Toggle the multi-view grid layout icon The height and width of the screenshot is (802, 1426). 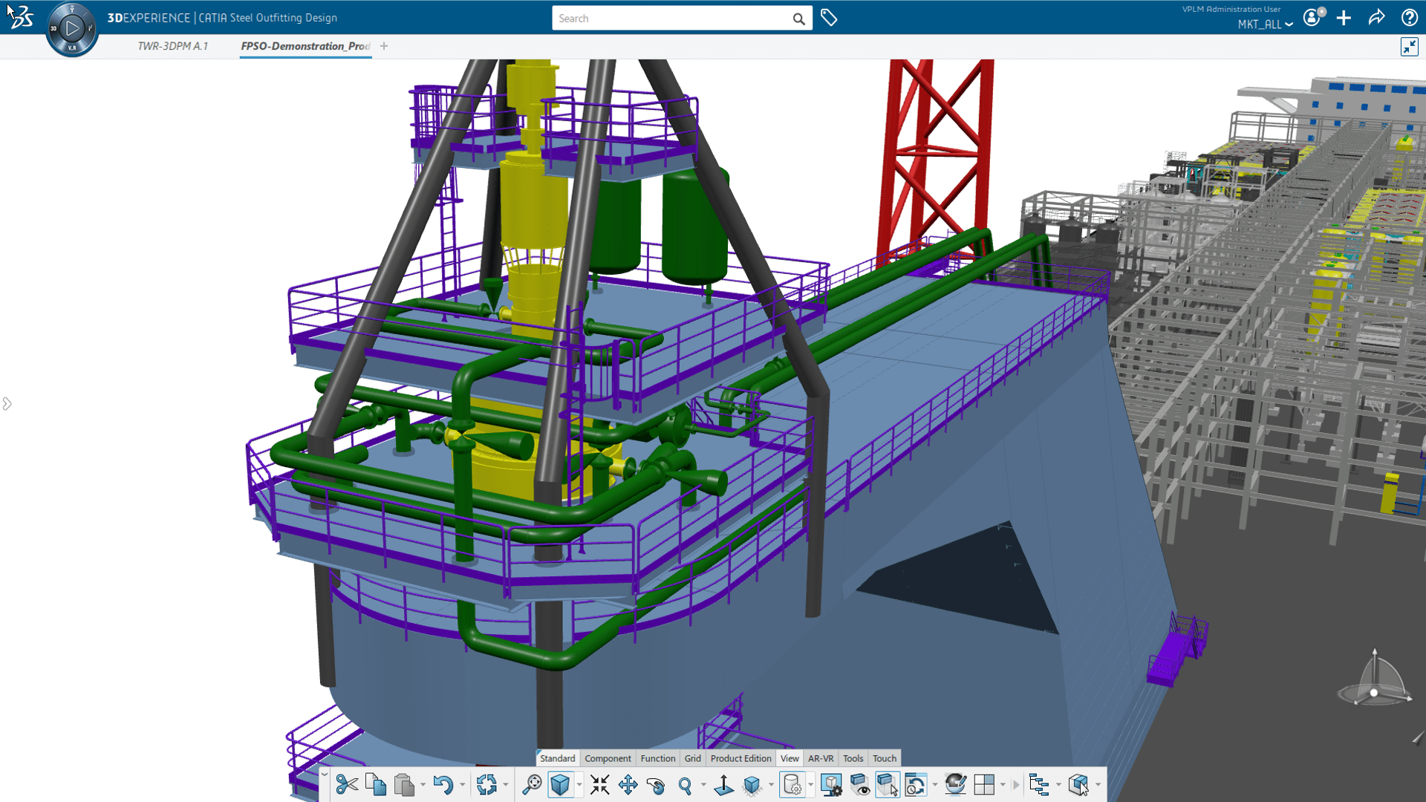pyautogui.click(x=984, y=785)
